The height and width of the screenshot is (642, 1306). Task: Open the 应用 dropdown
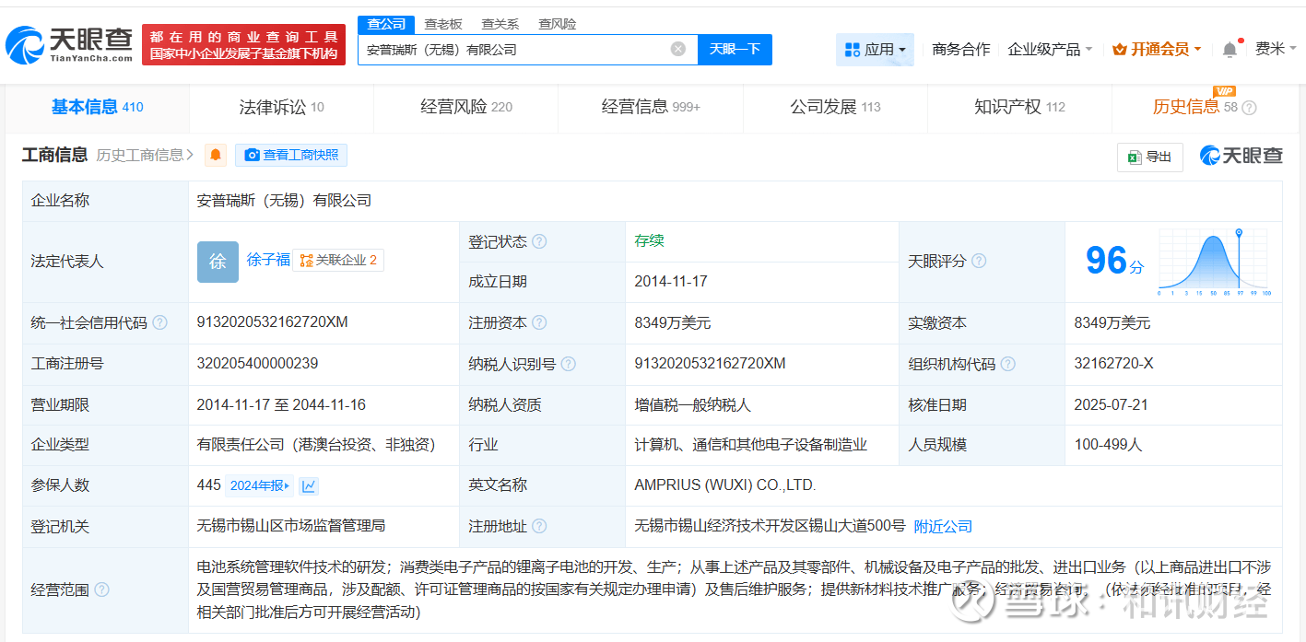point(875,49)
